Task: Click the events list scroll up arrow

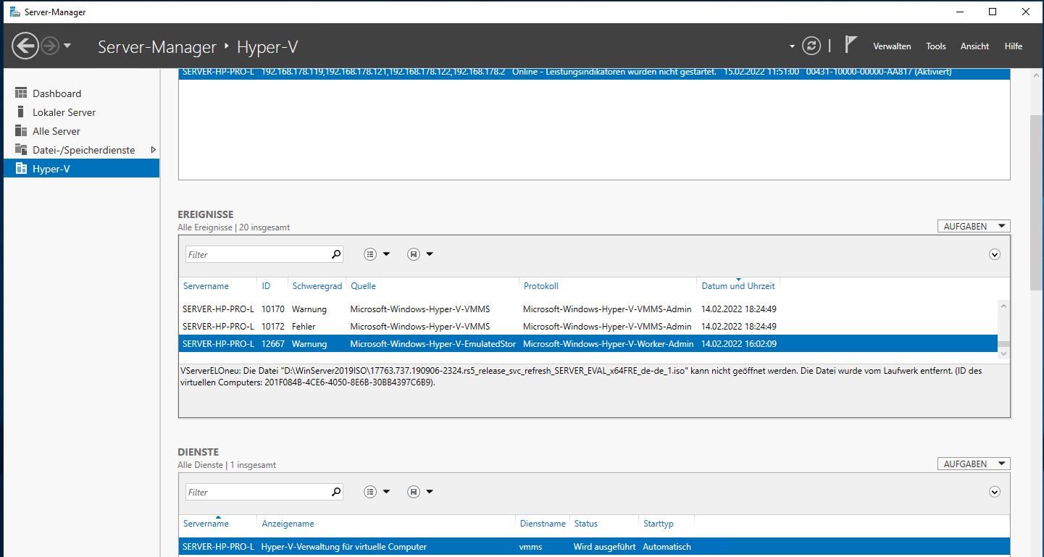Action: click(1003, 307)
